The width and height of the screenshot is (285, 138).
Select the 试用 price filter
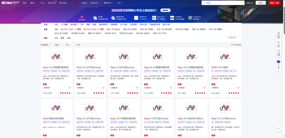[69, 38]
